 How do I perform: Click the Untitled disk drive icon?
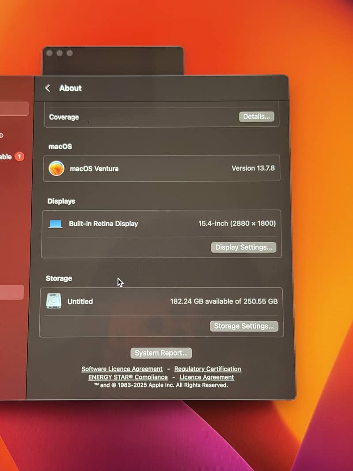point(54,301)
